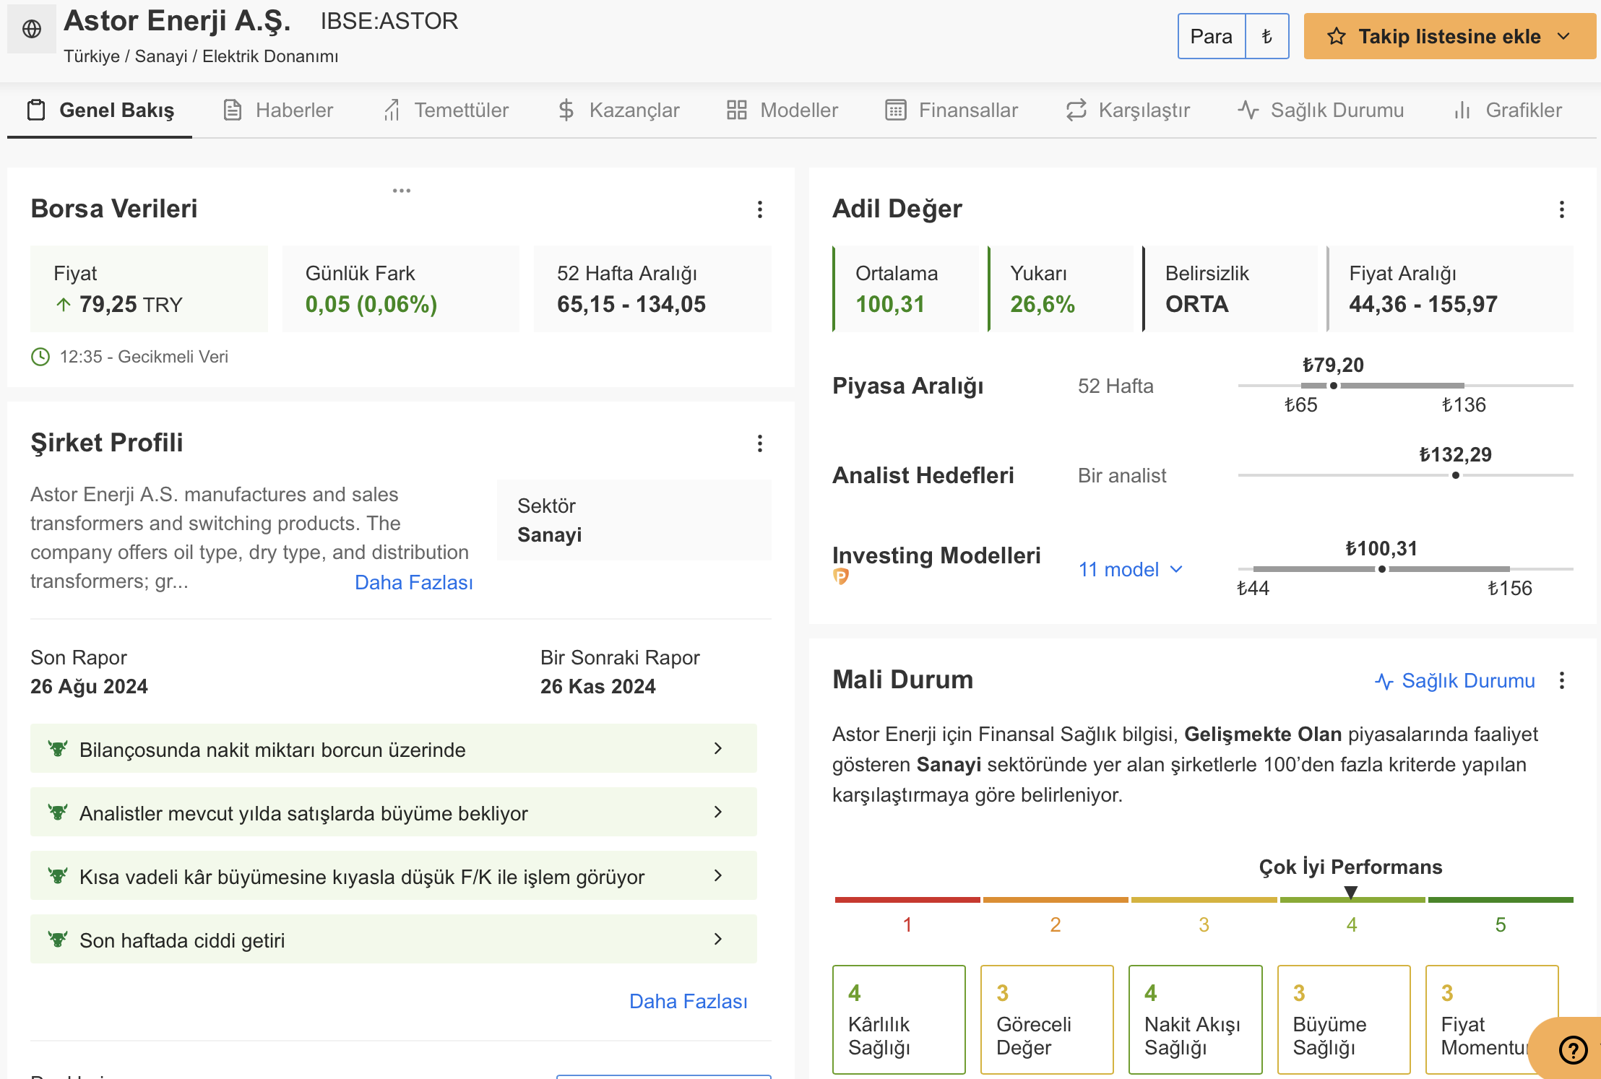The height and width of the screenshot is (1079, 1601).
Task: Click Daha Fazlası link in company description
Action: 414,583
